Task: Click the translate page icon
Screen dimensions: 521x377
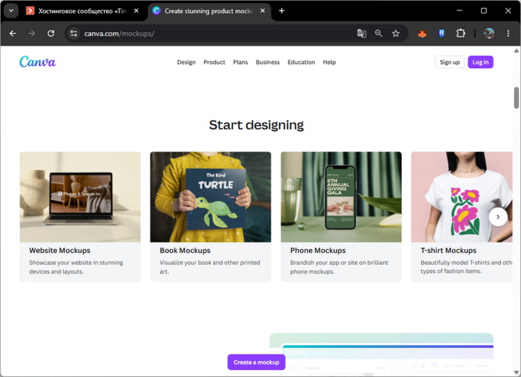Action: pos(361,34)
